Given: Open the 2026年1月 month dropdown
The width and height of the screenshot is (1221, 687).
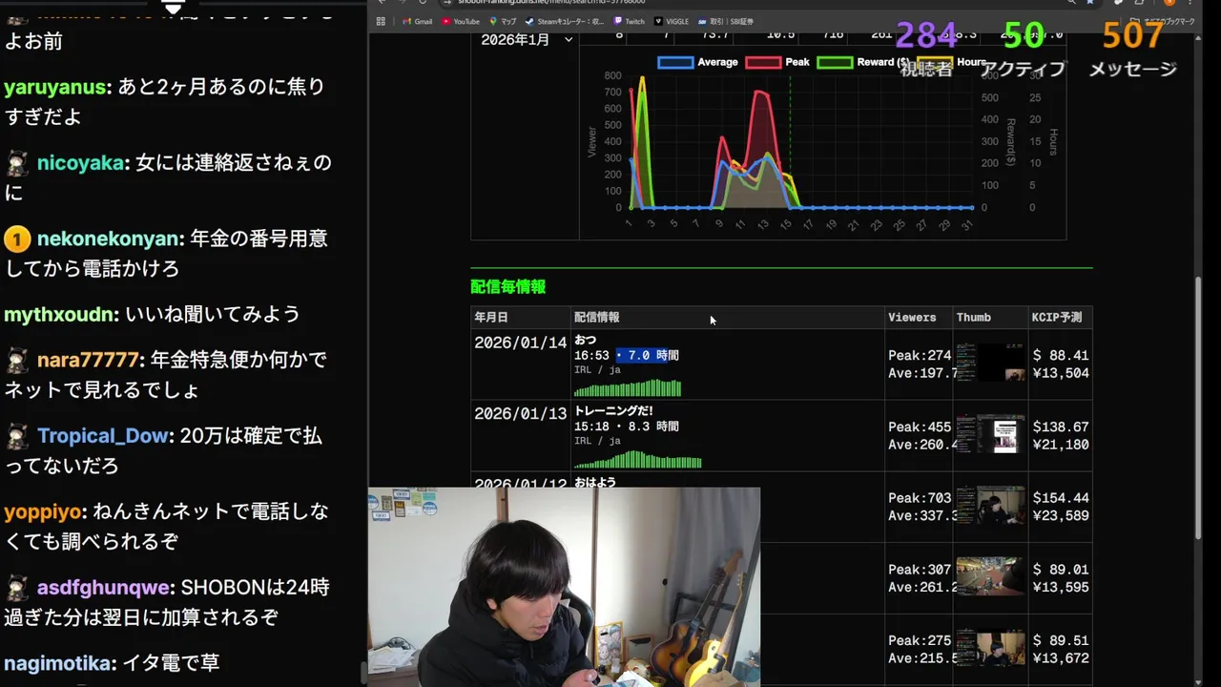Looking at the screenshot, I should [527, 40].
